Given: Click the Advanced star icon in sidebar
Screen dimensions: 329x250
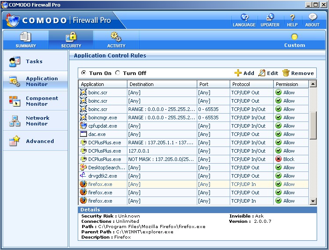Looking at the screenshot, I should pos(14,141).
